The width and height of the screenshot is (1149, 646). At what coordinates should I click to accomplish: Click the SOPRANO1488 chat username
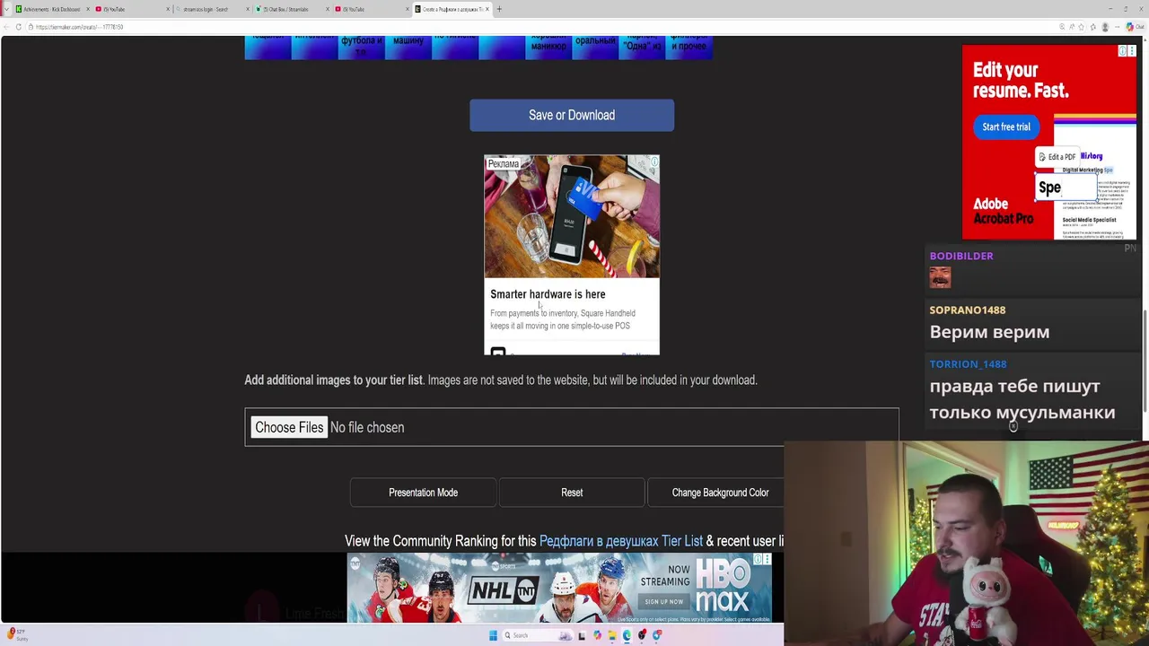(x=967, y=310)
